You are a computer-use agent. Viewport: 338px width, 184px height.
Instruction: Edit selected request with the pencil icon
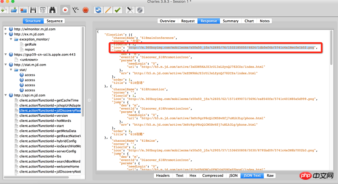pos(108,10)
